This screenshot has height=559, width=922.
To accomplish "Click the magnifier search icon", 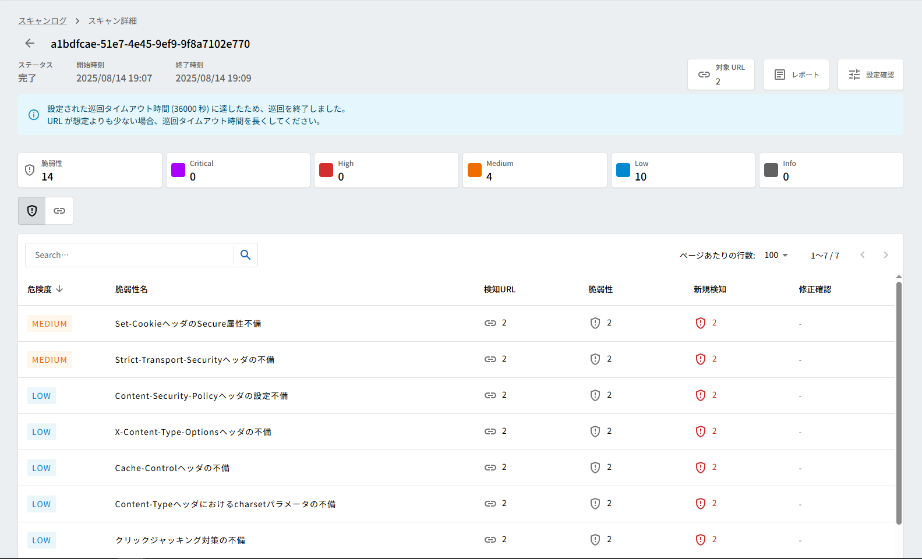I will [246, 255].
